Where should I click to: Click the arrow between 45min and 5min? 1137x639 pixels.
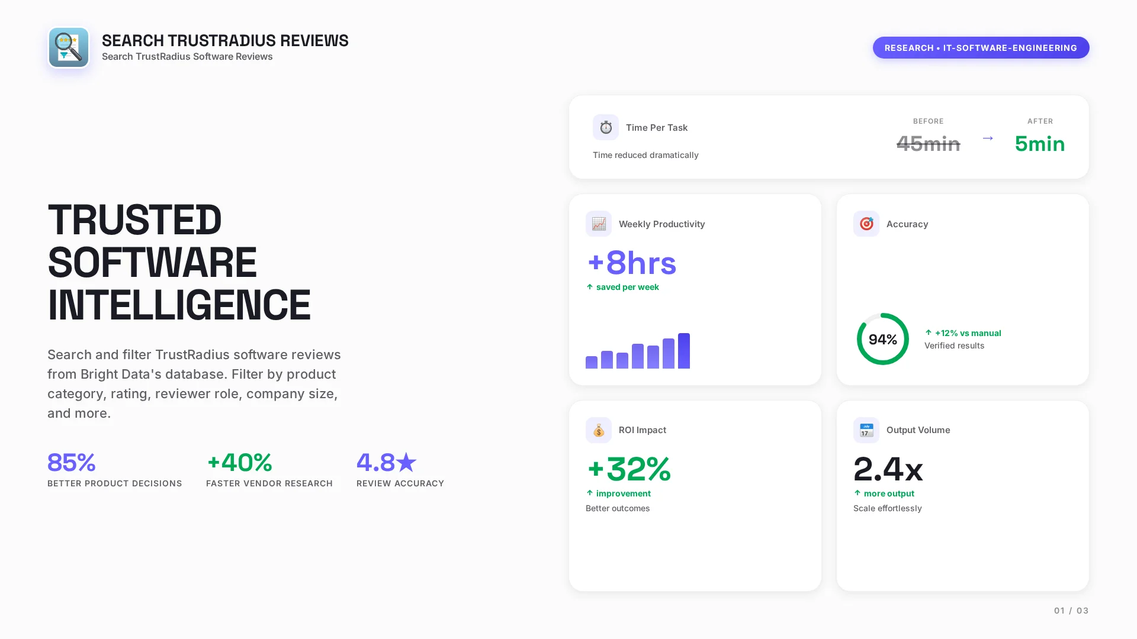[x=988, y=138]
